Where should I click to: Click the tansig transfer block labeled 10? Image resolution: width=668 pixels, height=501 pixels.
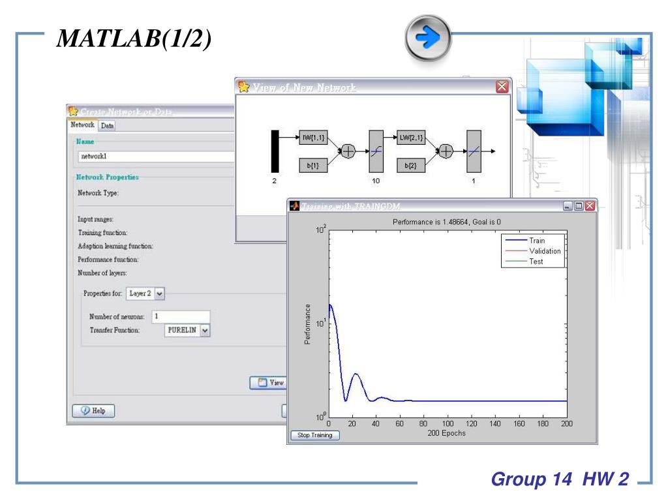[x=376, y=151]
